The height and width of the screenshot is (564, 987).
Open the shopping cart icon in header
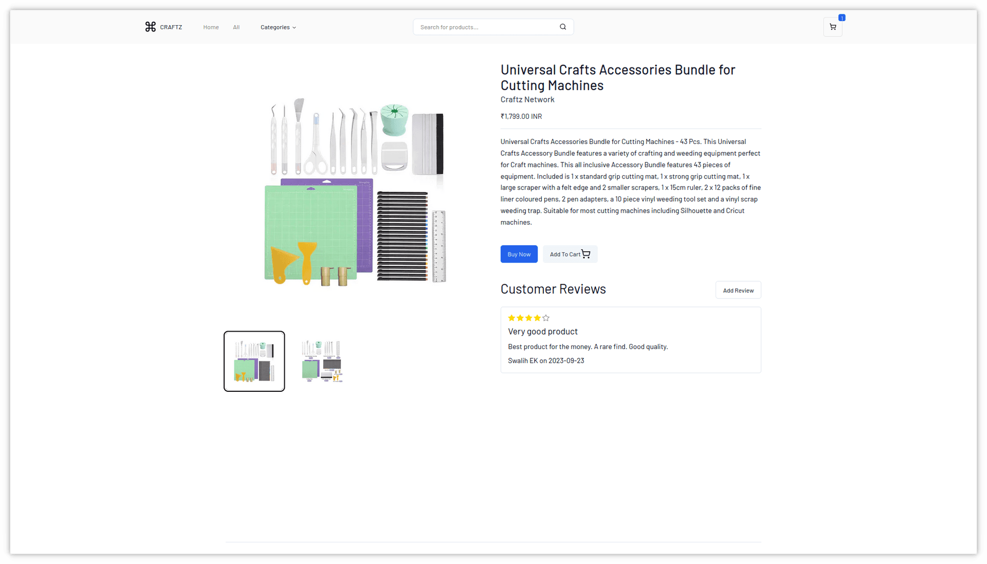[x=832, y=27]
